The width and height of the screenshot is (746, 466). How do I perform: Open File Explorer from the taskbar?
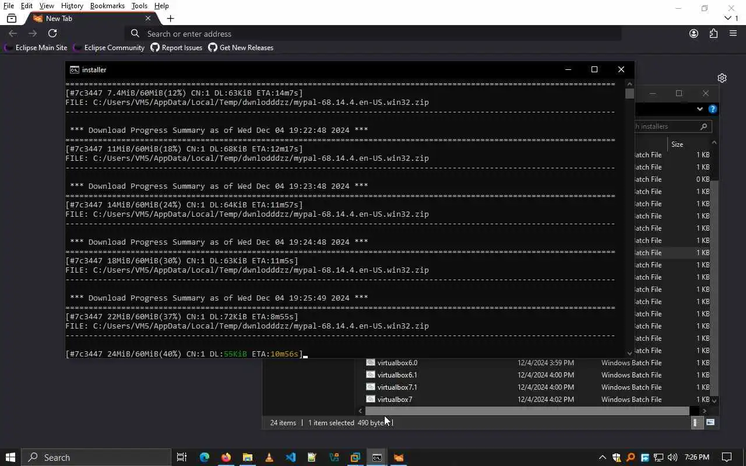pos(248,457)
